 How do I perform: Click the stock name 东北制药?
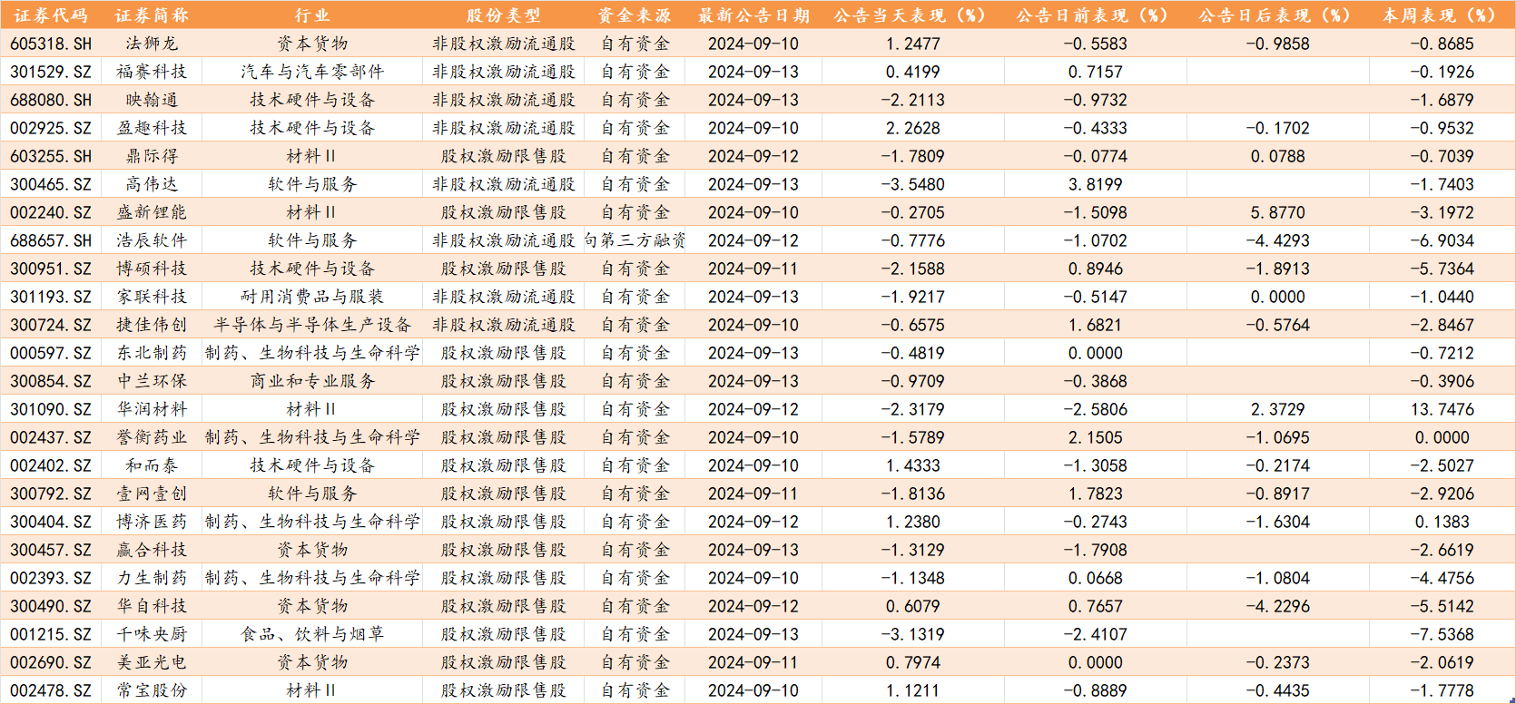pos(152,353)
